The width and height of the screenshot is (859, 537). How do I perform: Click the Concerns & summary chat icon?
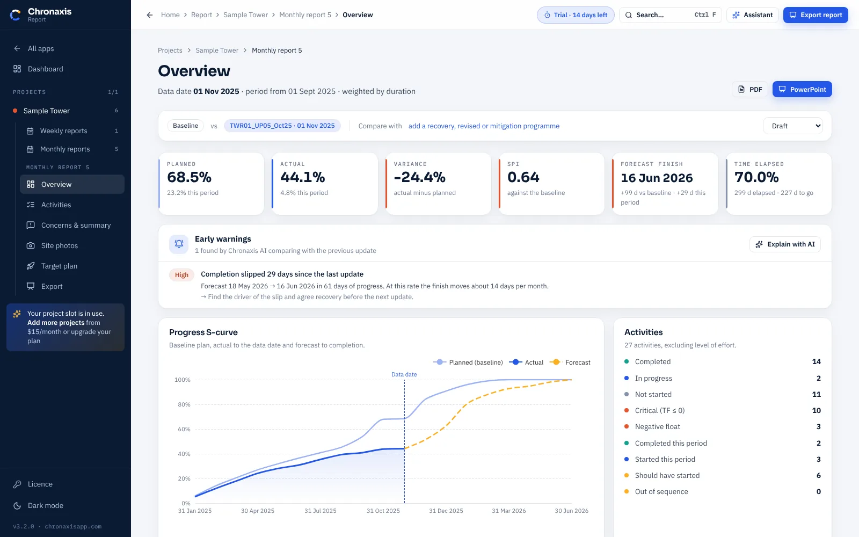[31, 226]
